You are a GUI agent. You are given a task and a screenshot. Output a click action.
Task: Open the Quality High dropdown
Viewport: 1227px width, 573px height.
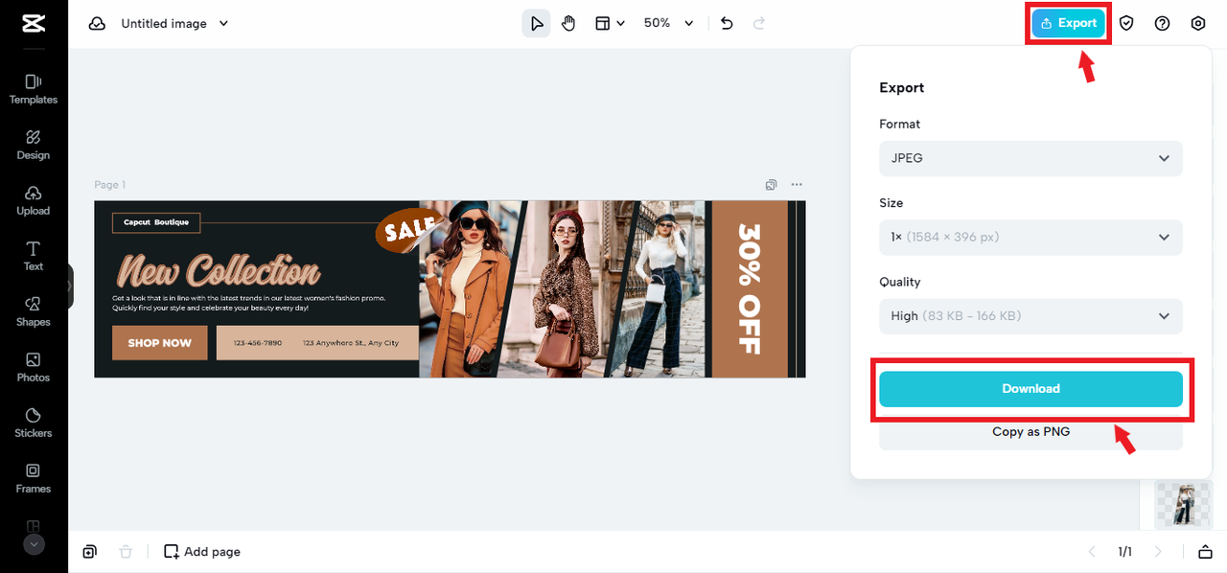tap(1030, 315)
